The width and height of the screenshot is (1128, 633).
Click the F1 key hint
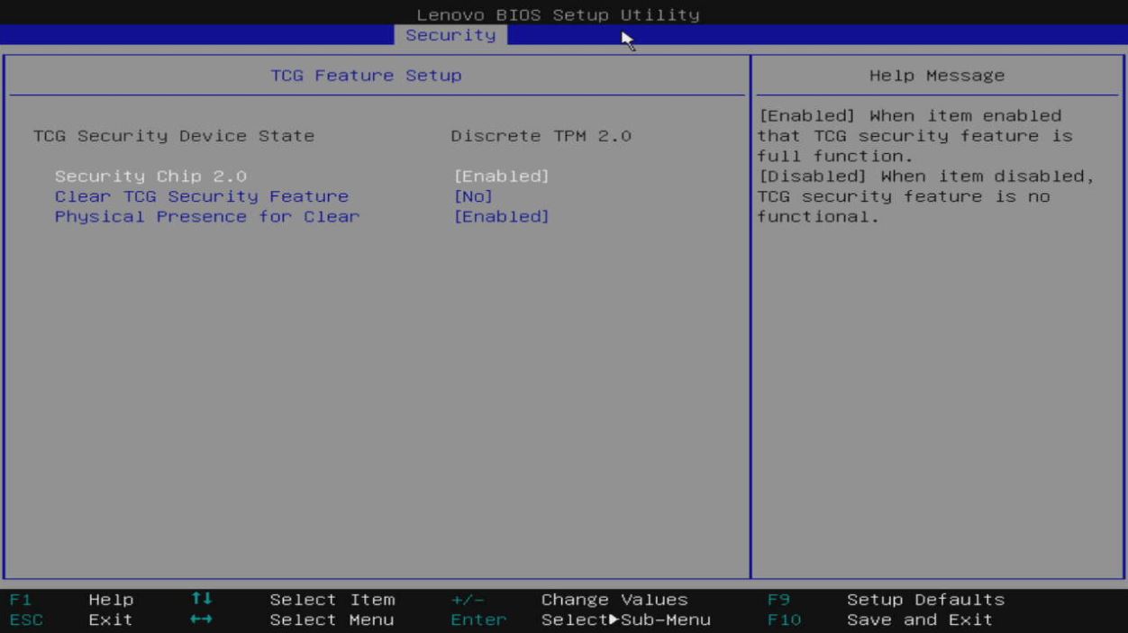click(21, 600)
